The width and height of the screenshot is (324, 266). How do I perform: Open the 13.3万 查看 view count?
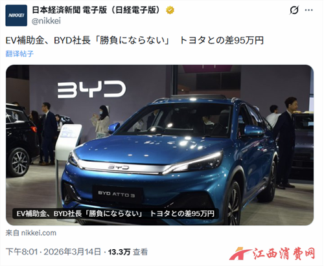[x=128, y=252]
